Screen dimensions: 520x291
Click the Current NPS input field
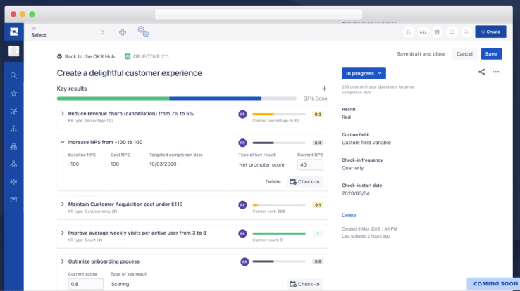tap(310, 165)
